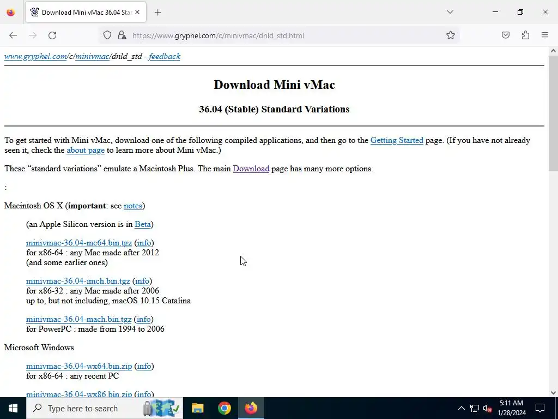Click the page scrollbar up arrow
558x419 pixels.
pyautogui.click(x=553, y=51)
